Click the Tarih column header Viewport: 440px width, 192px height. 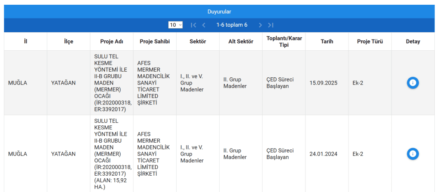(x=327, y=42)
